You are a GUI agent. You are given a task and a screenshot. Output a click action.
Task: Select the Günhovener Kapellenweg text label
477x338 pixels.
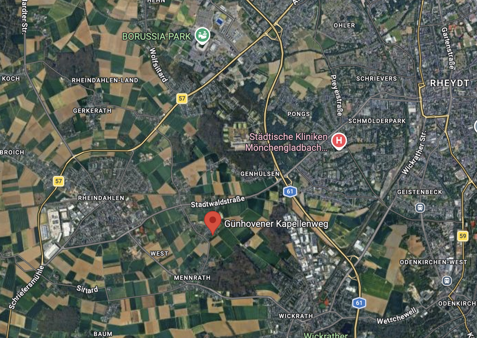pyautogui.click(x=276, y=224)
